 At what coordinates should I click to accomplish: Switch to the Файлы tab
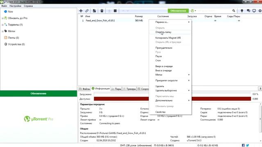(x=85, y=89)
